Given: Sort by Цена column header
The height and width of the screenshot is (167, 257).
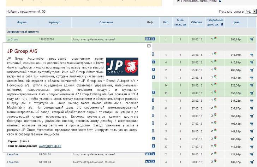Looking at the screenshot, I should click(236, 22).
